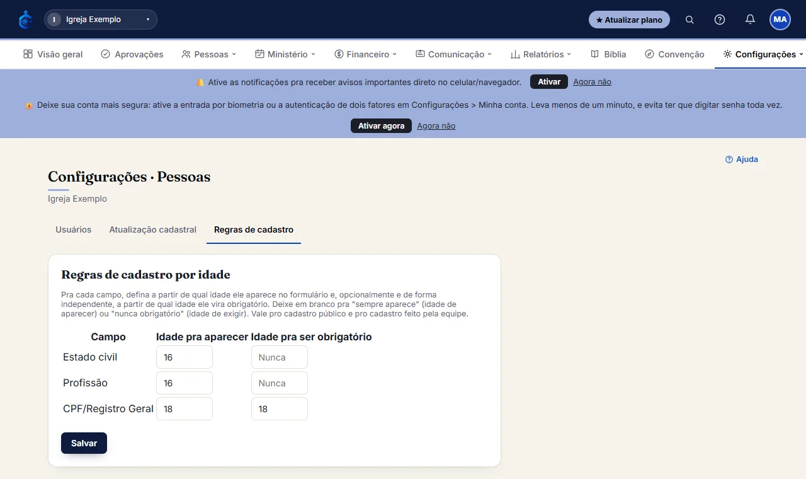Switch to Atualização cadastral tab
This screenshot has height=479, width=806.
(153, 229)
